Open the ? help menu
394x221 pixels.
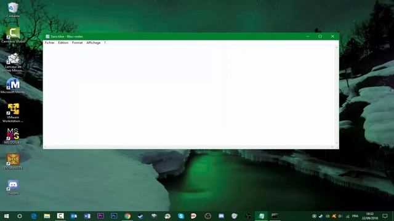105,43
